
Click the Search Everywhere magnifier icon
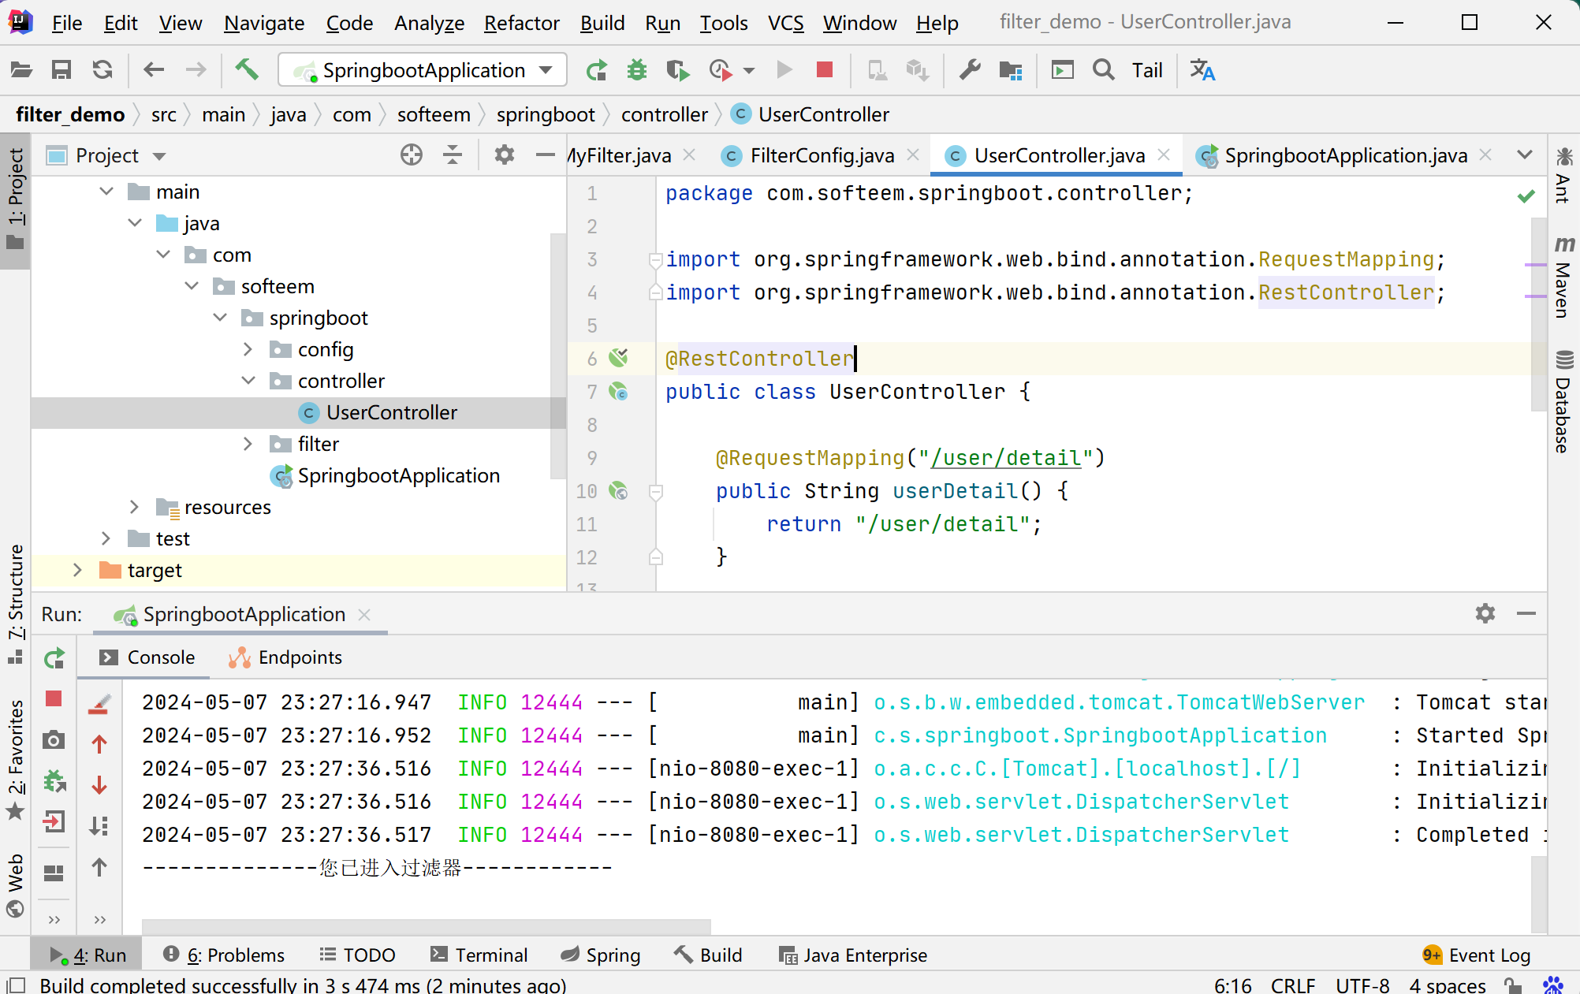1104,70
